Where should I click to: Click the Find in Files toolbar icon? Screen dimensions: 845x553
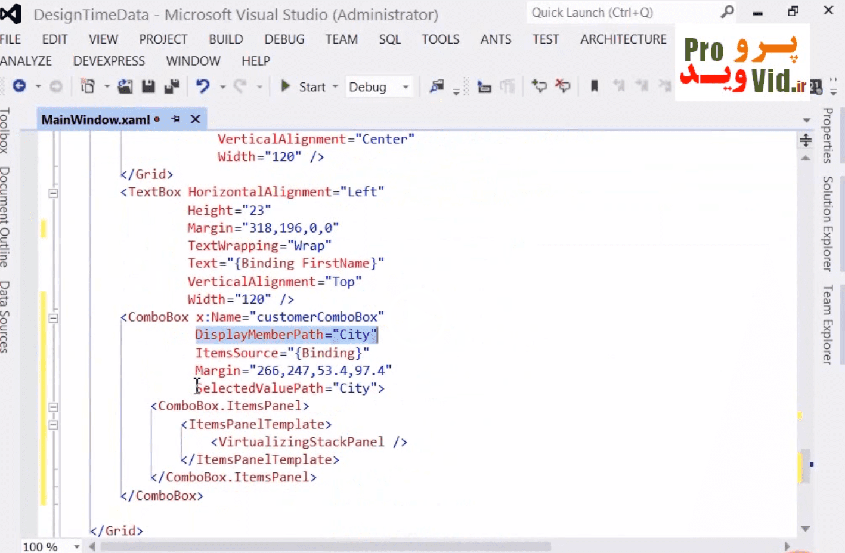(x=437, y=86)
